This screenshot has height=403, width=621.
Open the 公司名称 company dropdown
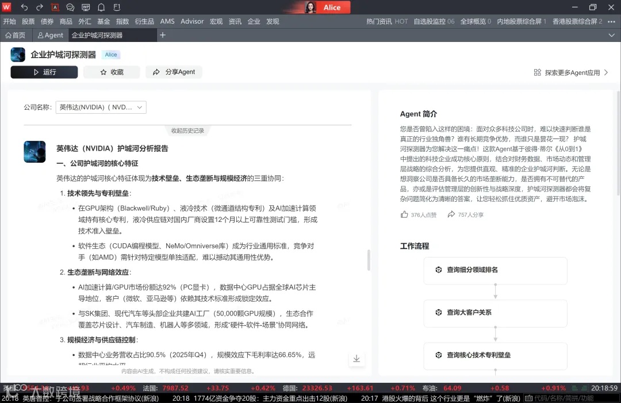(101, 108)
